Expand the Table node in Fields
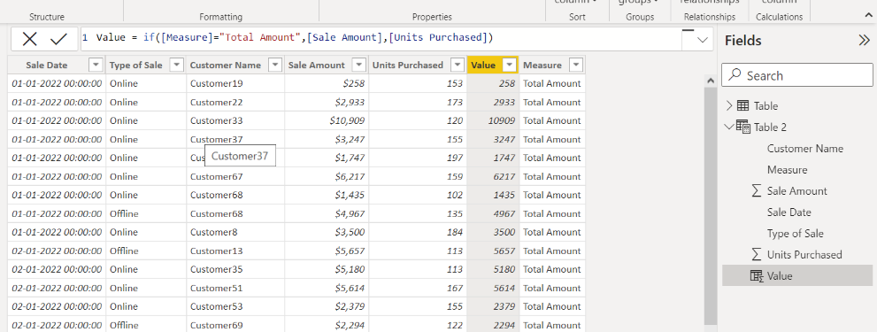This screenshot has width=877, height=332. pyautogui.click(x=729, y=106)
